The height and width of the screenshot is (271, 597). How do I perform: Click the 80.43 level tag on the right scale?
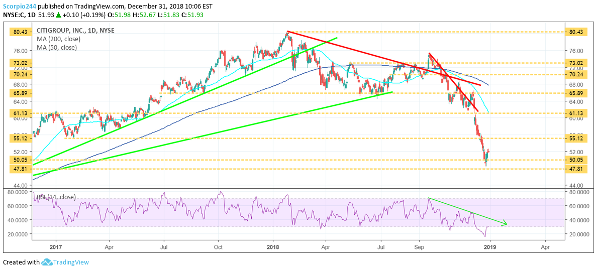pyautogui.click(x=575, y=32)
